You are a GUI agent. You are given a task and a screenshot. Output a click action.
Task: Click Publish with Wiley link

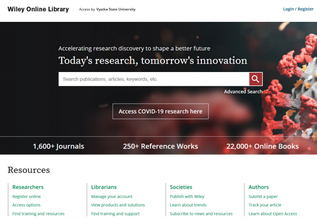pyautogui.click(x=187, y=197)
